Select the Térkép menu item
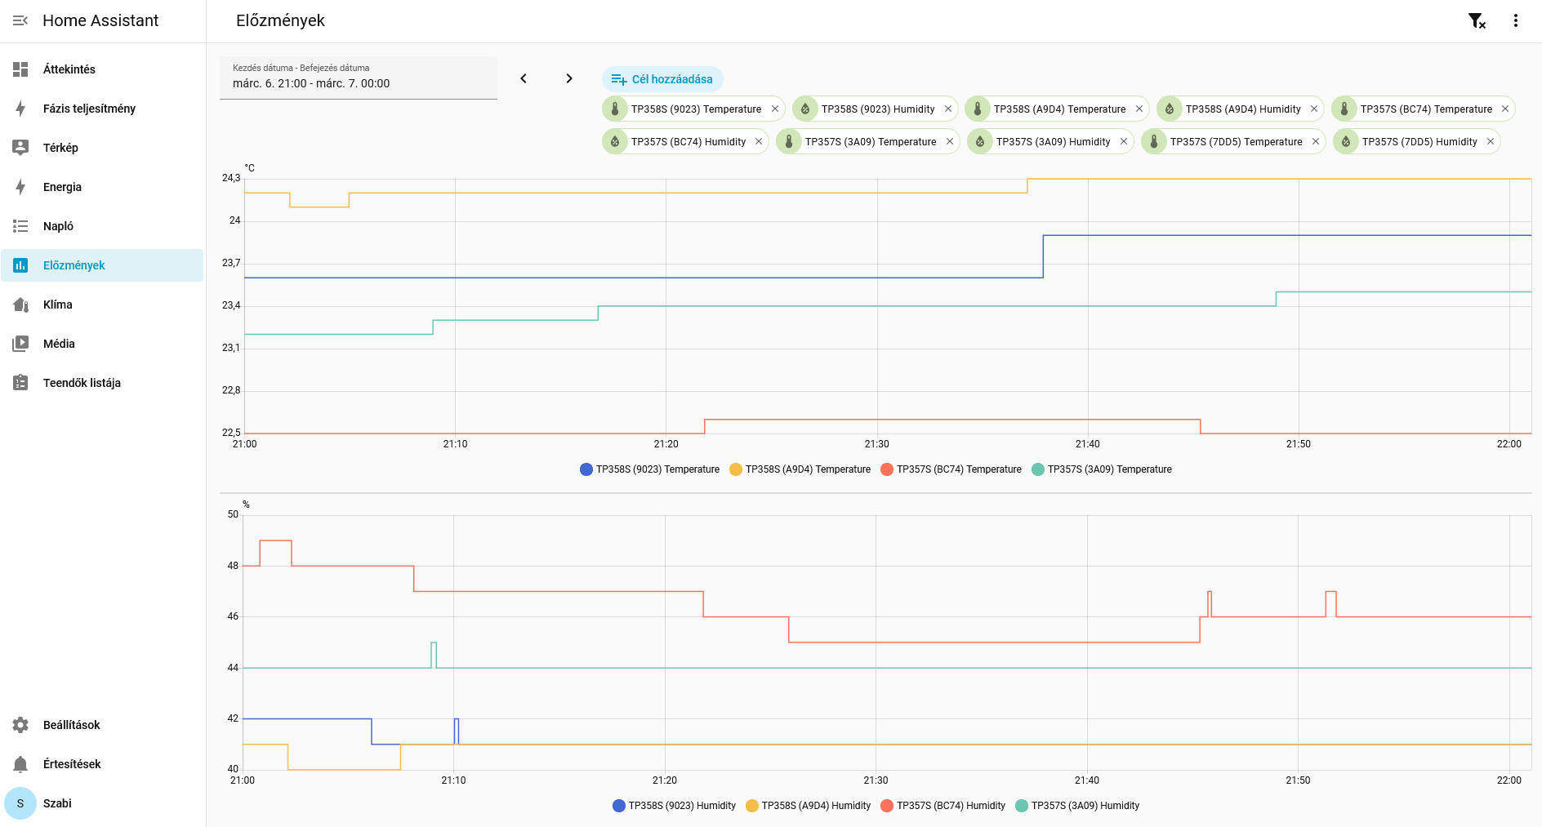The width and height of the screenshot is (1542, 827). (x=102, y=148)
